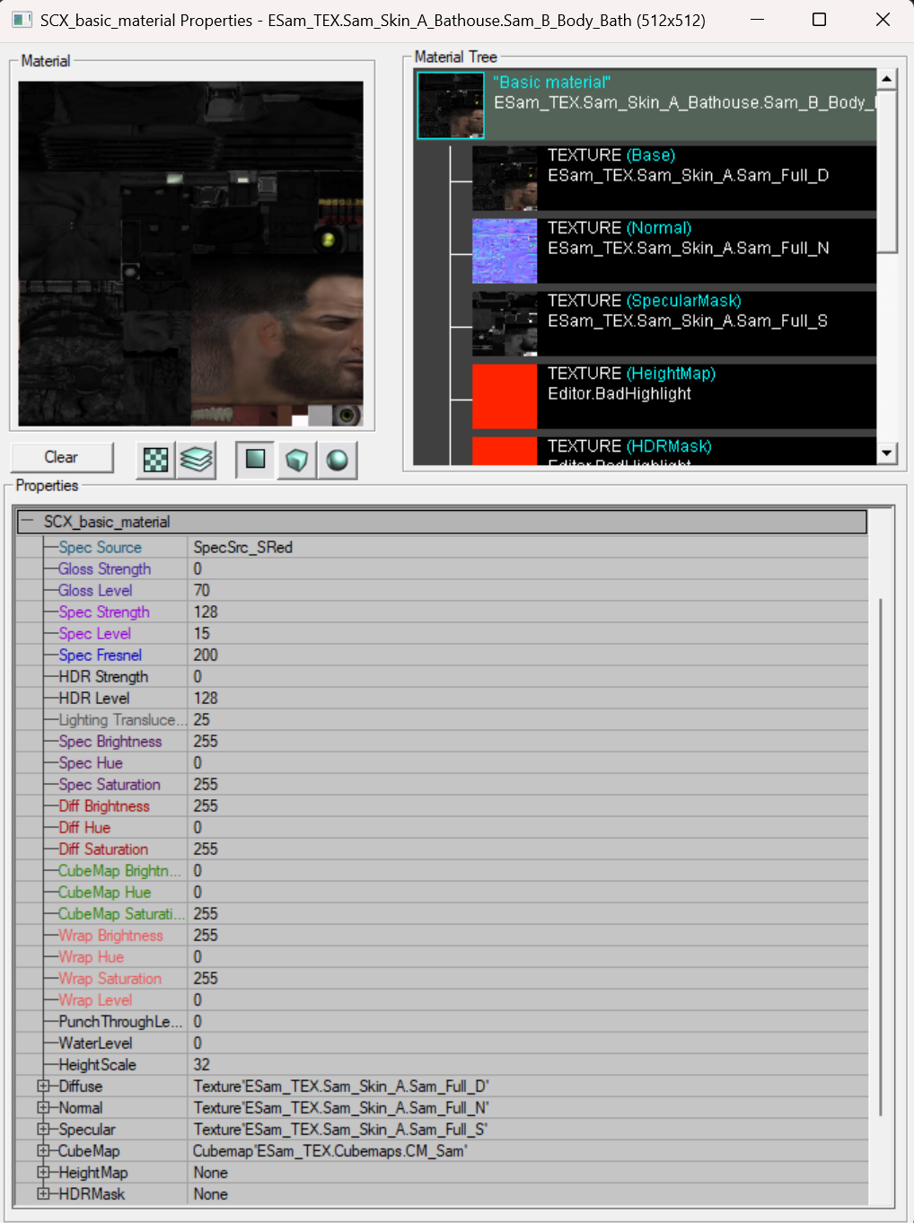
Task: Edit the HeightScale value 32
Action: (x=528, y=1064)
